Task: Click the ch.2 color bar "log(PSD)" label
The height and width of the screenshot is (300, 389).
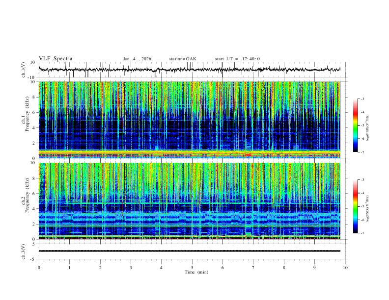Action: tap(368, 208)
